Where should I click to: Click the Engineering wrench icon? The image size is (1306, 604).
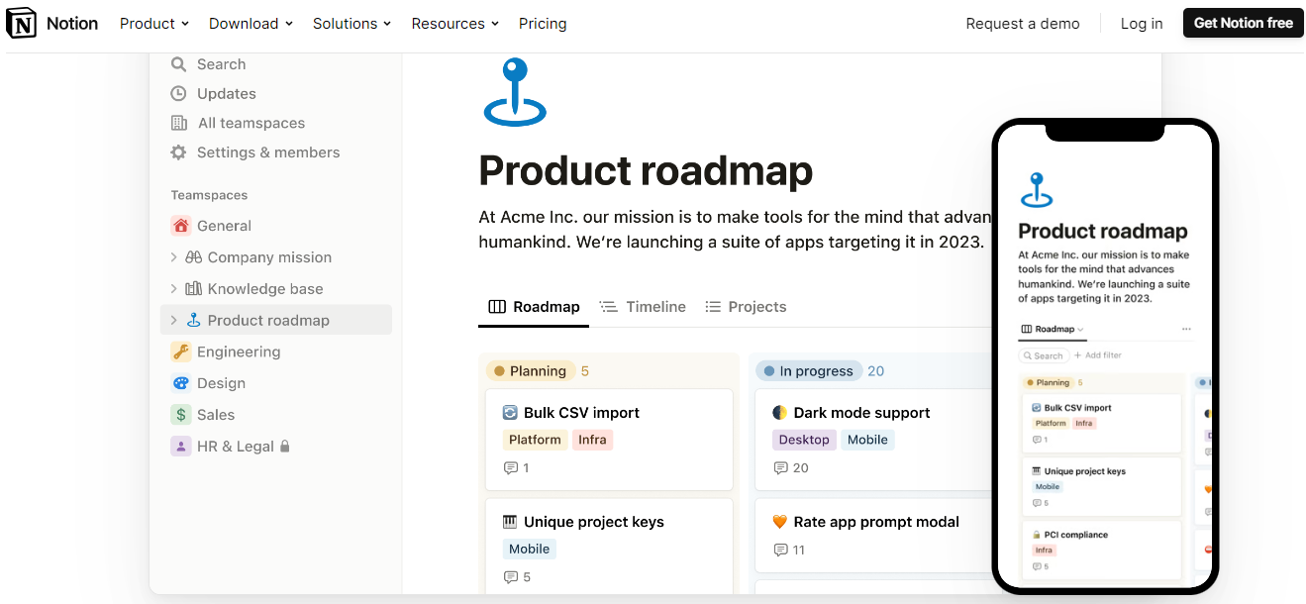pos(180,352)
